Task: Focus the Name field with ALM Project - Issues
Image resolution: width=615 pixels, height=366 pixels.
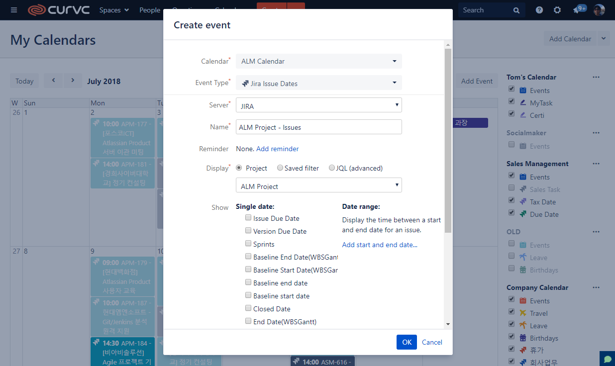Action: (318, 127)
